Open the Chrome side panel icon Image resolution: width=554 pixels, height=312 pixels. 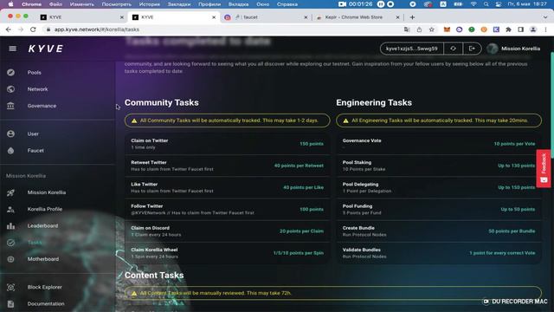(x=521, y=29)
